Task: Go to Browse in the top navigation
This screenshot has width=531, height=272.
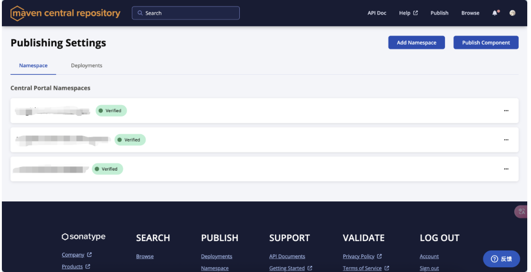Action: 470,13
